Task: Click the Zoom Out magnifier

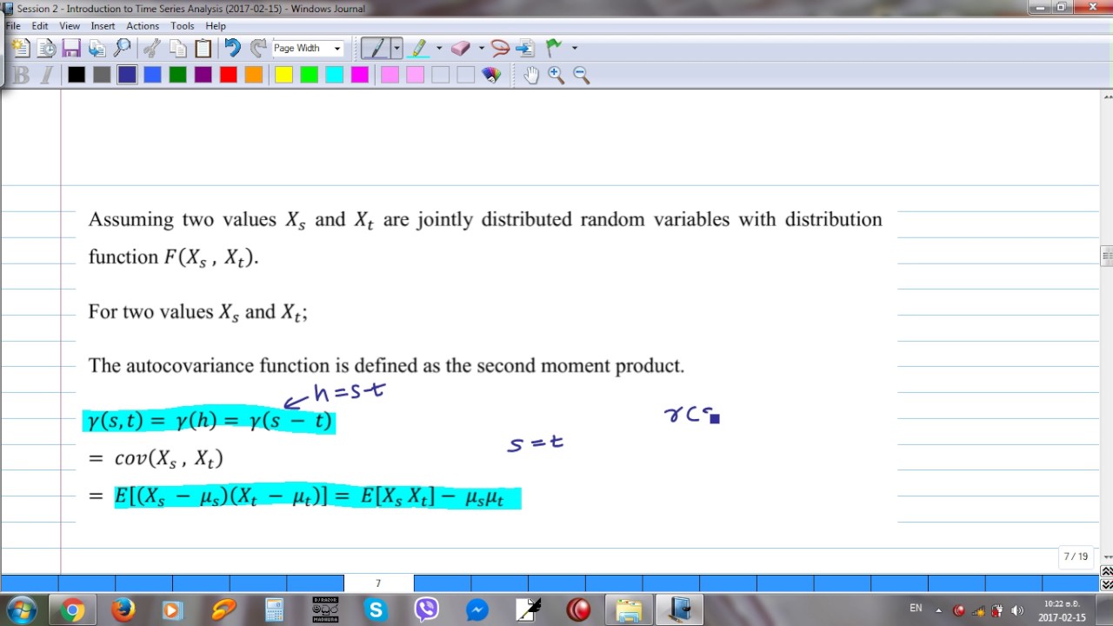Action: [x=582, y=76]
